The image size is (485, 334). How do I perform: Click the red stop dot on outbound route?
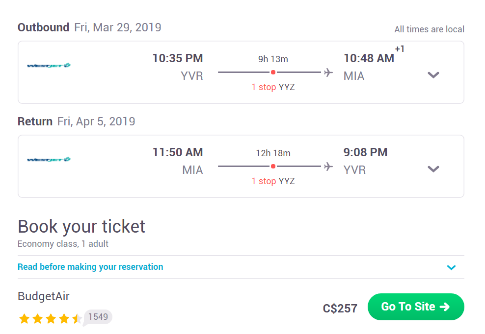(273, 72)
